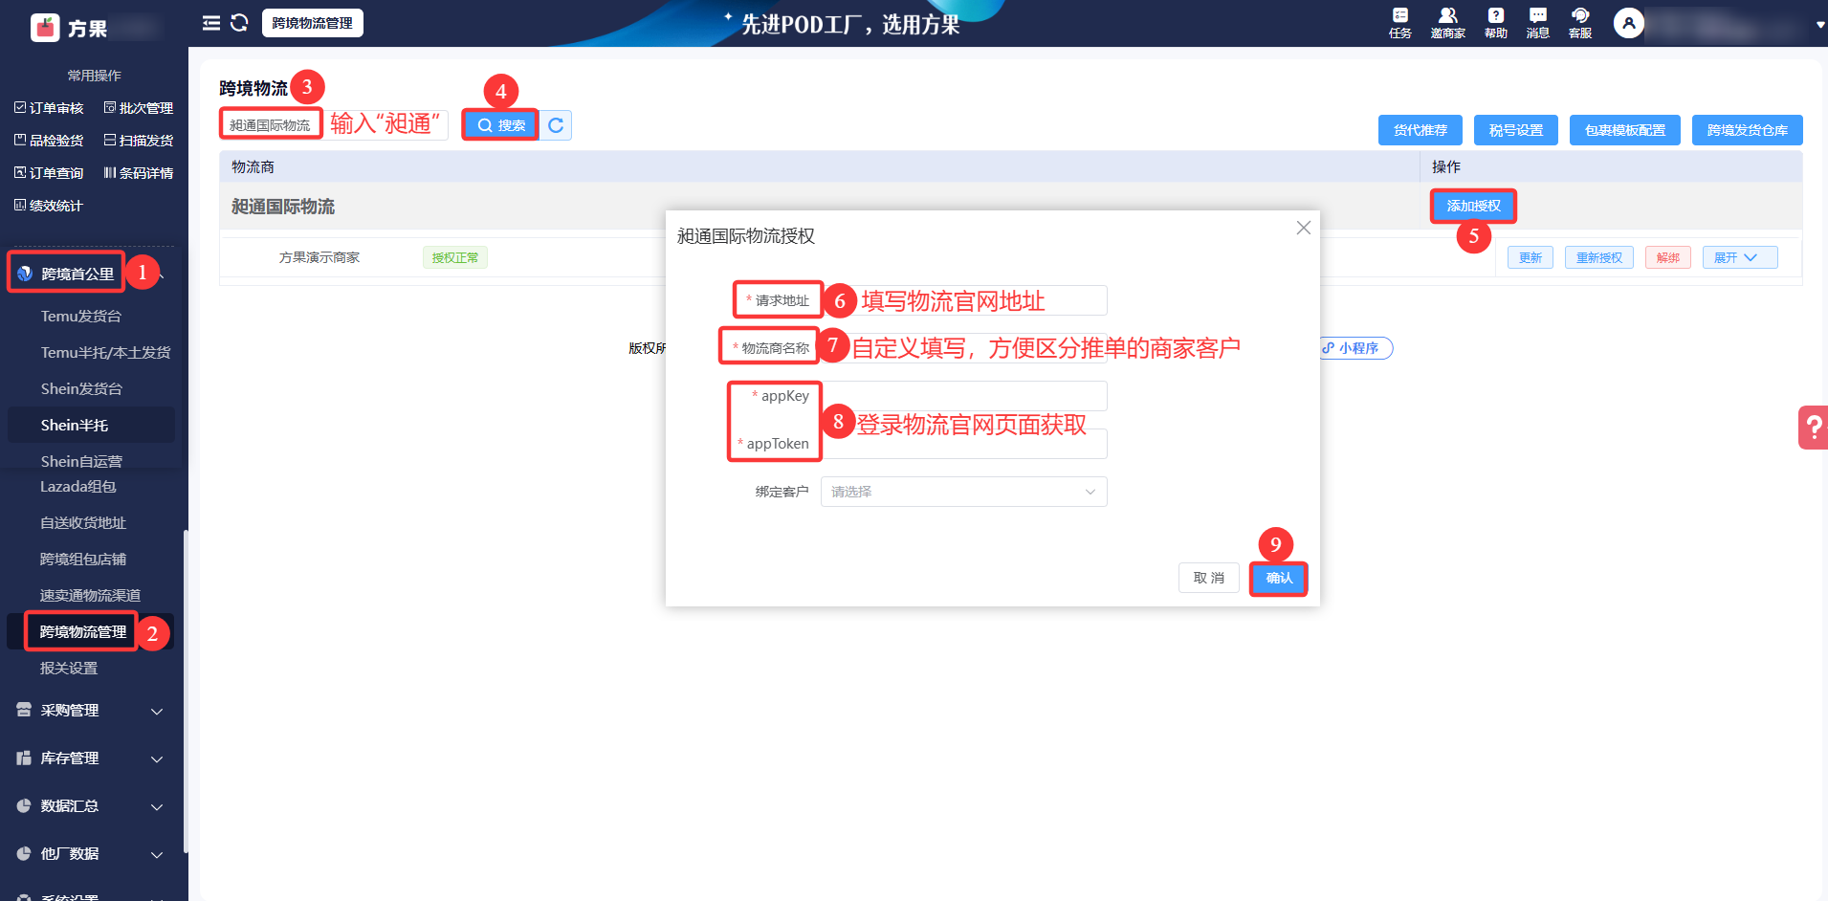Click the 货代推荐 button

tap(1421, 130)
